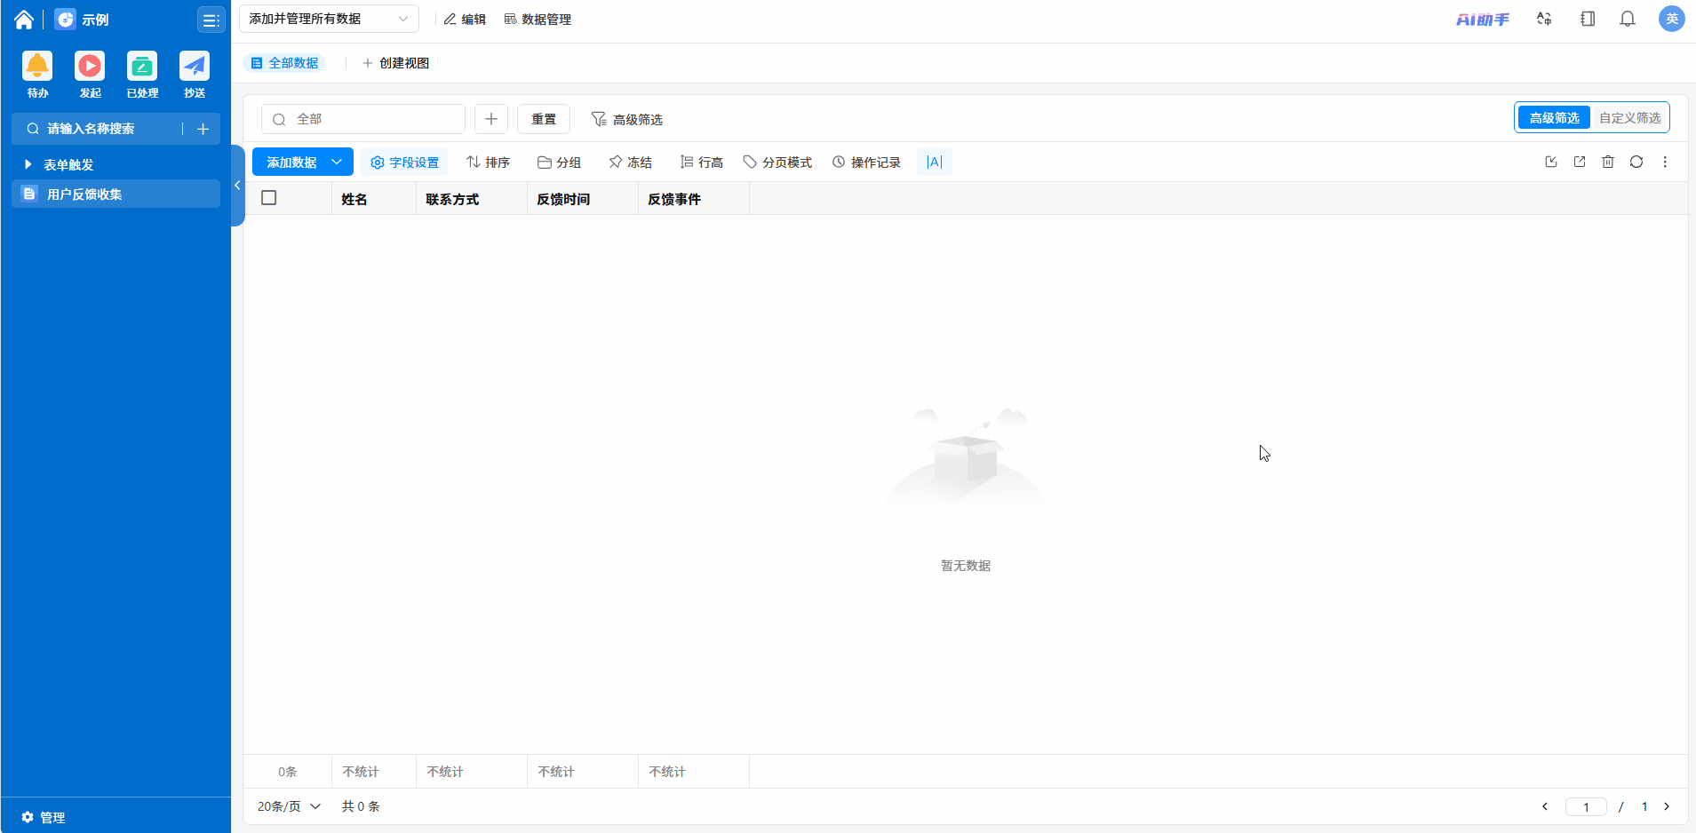
Task: Click the export data icon
Action: tap(1580, 162)
